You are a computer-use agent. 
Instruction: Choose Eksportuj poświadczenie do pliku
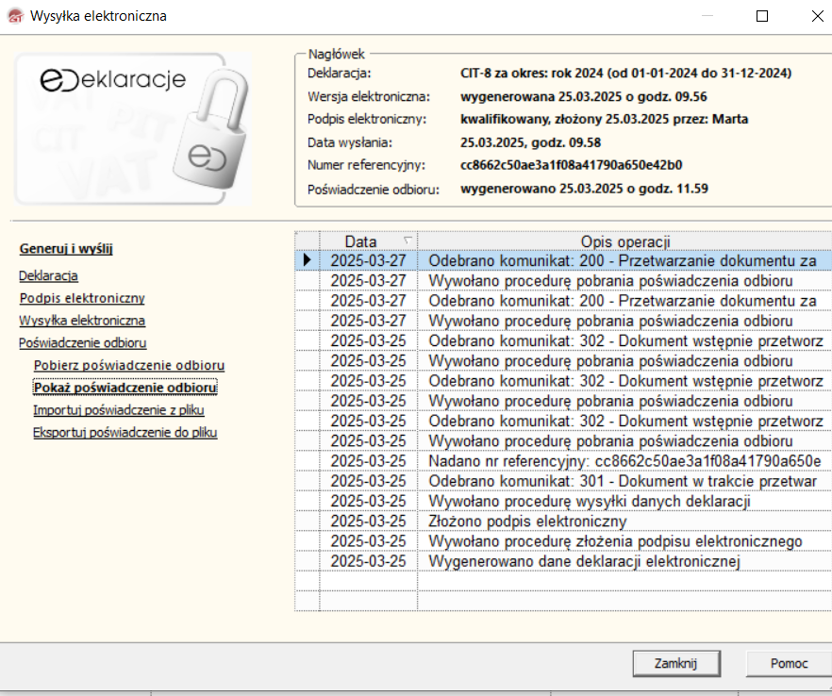click(125, 433)
